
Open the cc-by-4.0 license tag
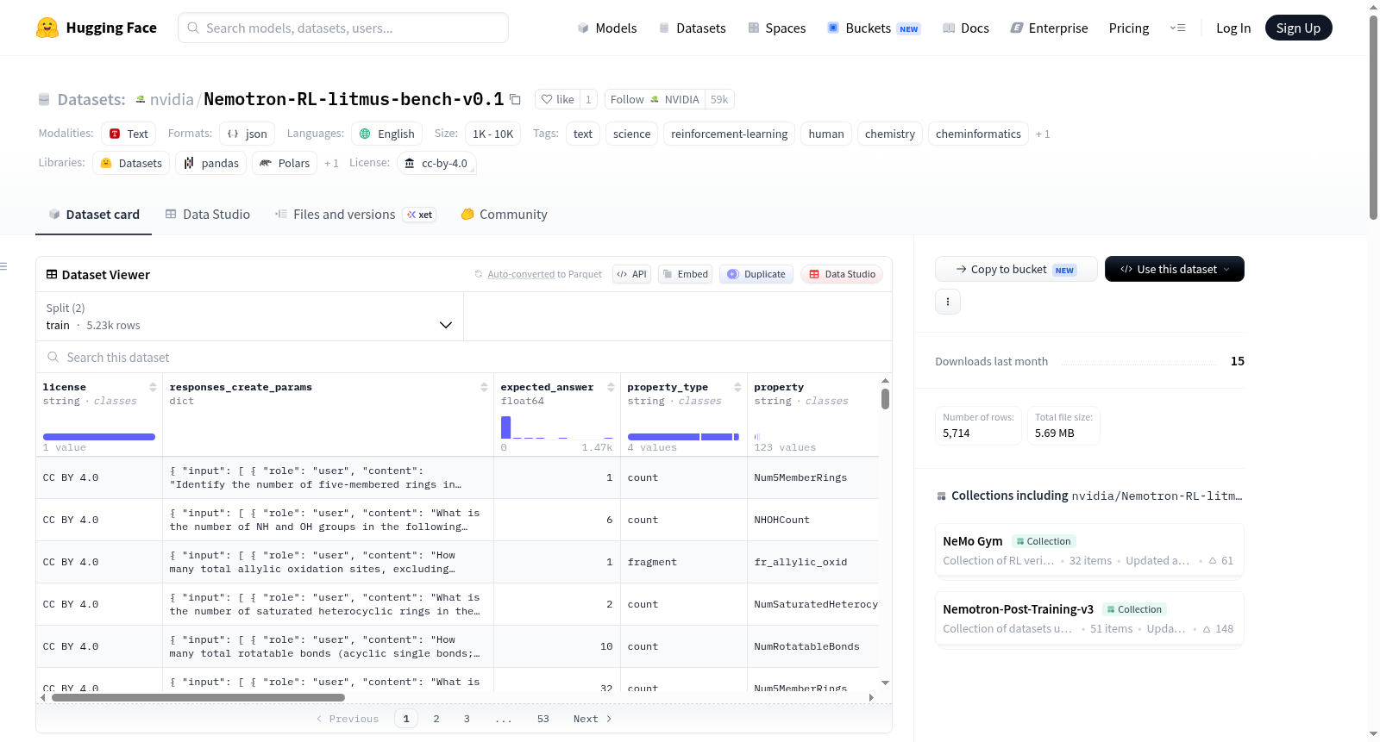pyautogui.click(x=436, y=163)
